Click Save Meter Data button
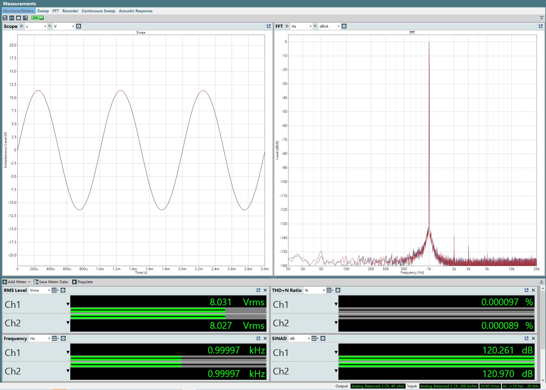The image size is (546, 390). click(x=51, y=282)
